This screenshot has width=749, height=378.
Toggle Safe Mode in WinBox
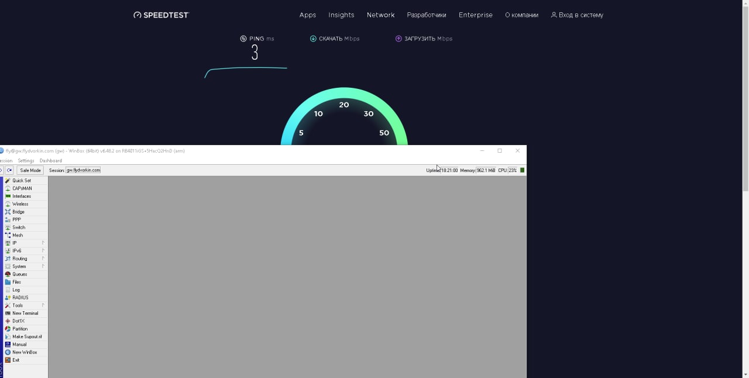30,170
